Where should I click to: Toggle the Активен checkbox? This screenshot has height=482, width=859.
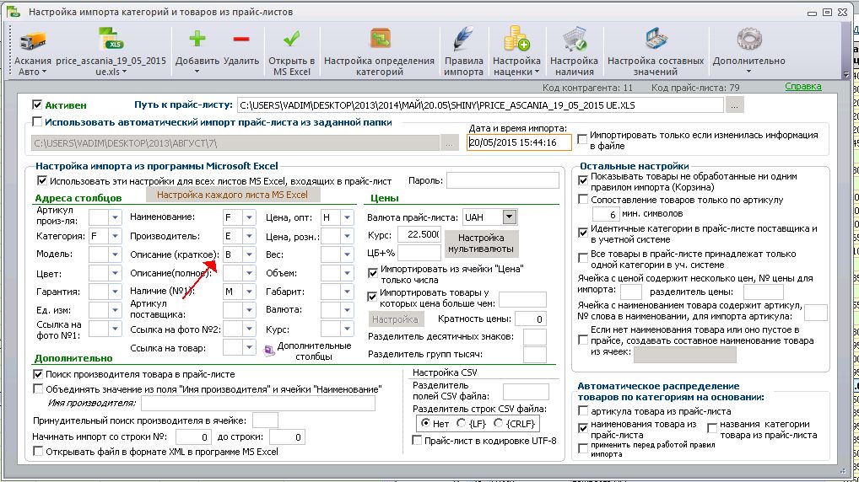pos(37,104)
